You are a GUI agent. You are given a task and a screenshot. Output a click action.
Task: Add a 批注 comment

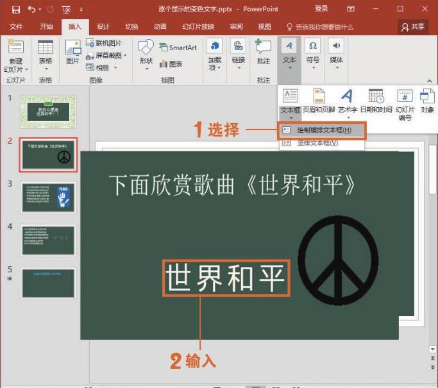263,52
